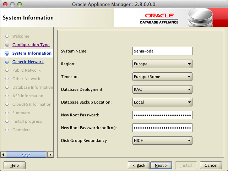Image resolution: width=228 pixels, height=171 pixels.
Task: Click the Database Information step bullet icon
Action: click(7, 87)
